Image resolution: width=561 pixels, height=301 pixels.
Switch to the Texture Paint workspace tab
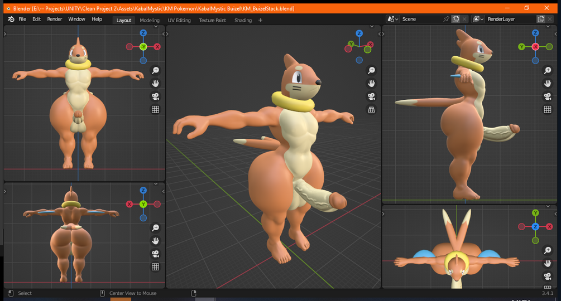tap(213, 21)
